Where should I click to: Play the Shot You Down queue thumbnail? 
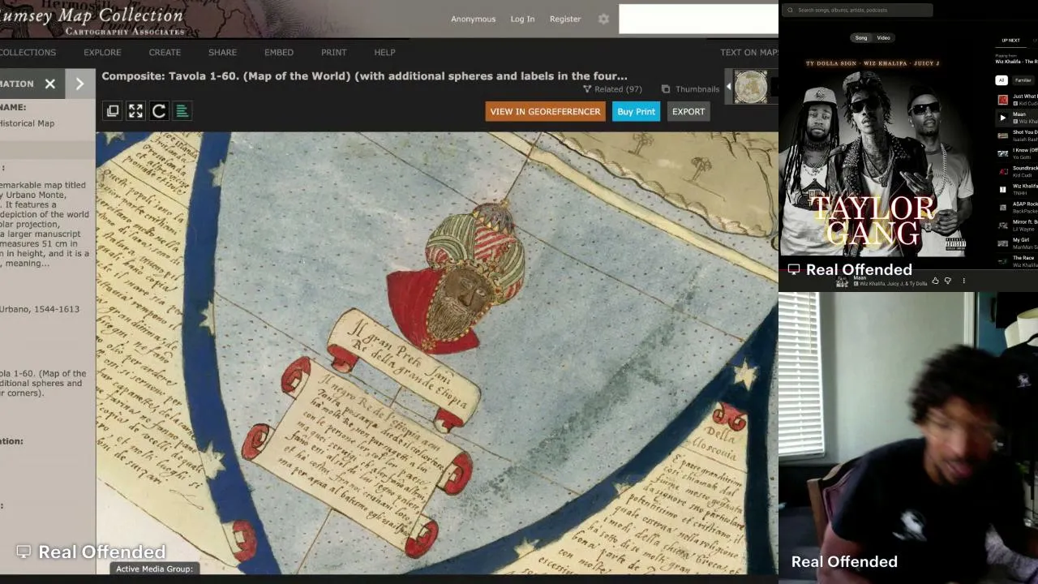coord(1003,135)
